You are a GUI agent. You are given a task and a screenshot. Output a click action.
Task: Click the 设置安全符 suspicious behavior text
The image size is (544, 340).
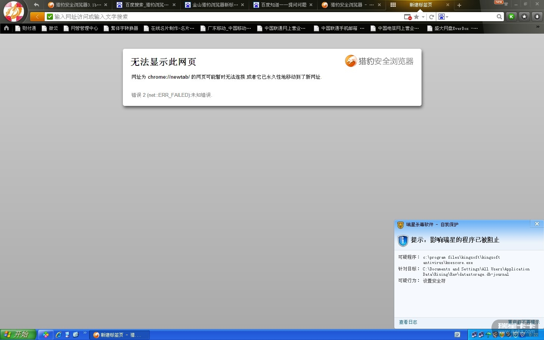click(x=434, y=281)
